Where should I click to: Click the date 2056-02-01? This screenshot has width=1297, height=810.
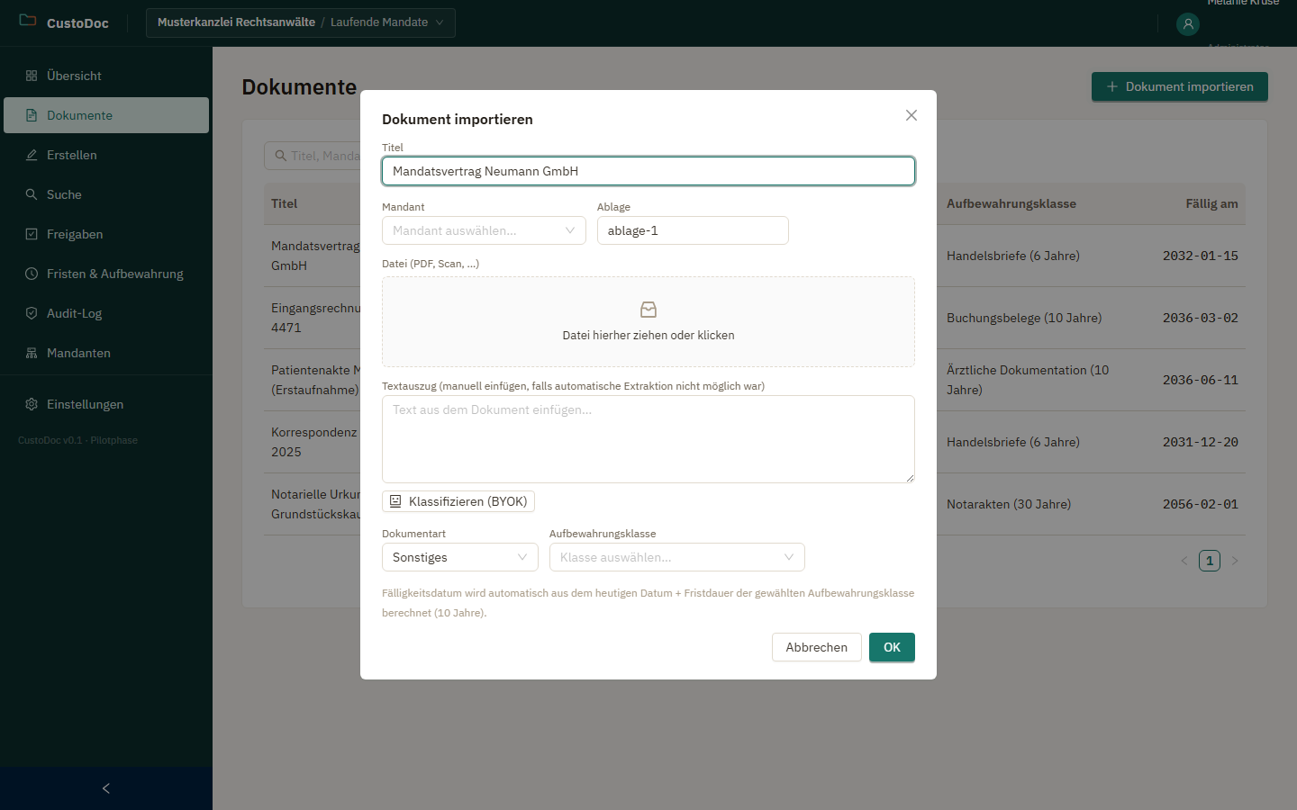pyautogui.click(x=1201, y=504)
